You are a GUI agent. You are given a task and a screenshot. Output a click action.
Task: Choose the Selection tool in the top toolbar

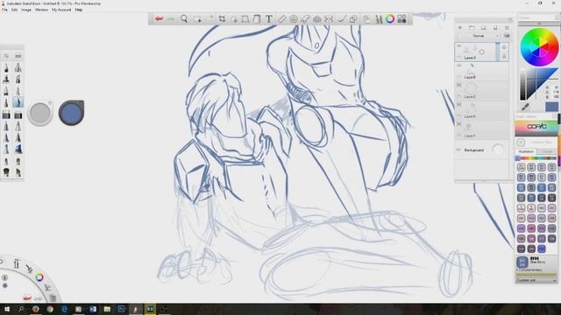(197, 19)
